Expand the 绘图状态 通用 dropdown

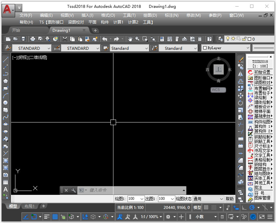pos(221,199)
